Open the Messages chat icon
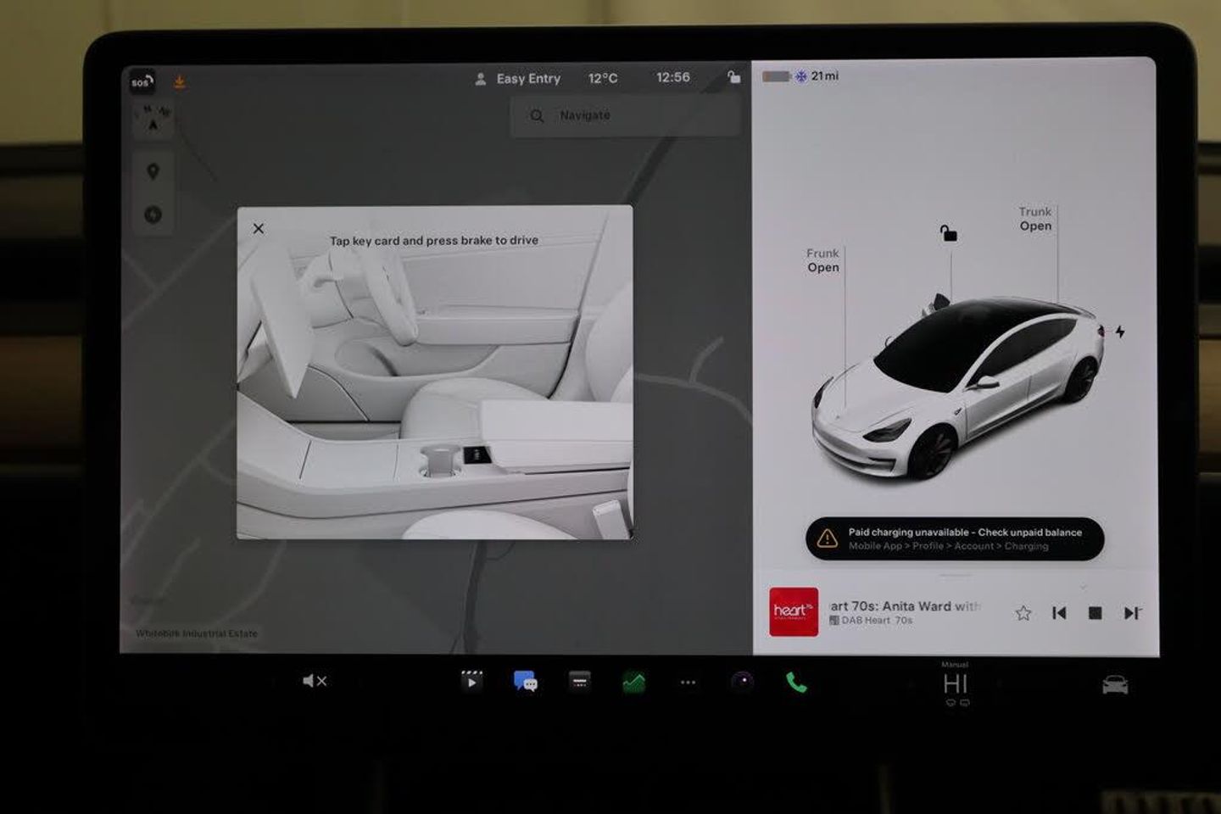Screen dimensions: 1221x814 point(525,681)
